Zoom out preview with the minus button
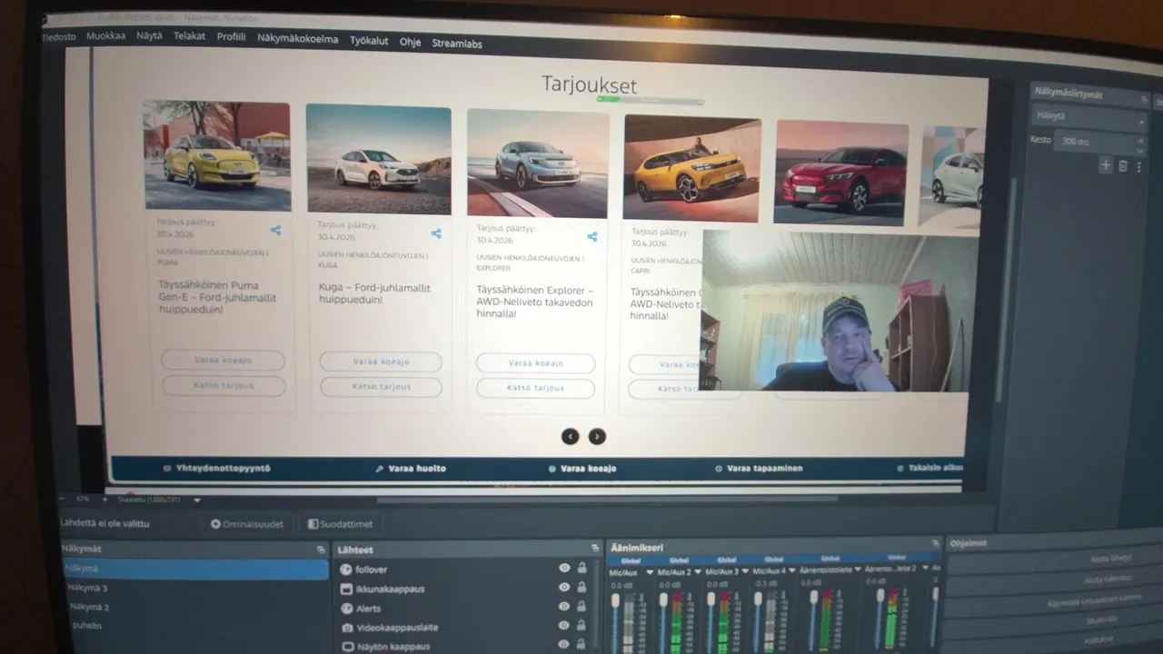This screenshot has height=654, width=1163. pyautogui.click(x=62, y=499)
